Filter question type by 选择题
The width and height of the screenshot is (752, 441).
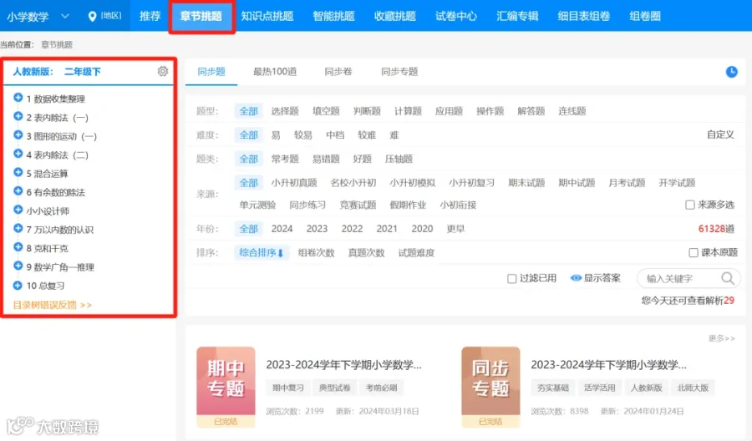pos(285,111)
